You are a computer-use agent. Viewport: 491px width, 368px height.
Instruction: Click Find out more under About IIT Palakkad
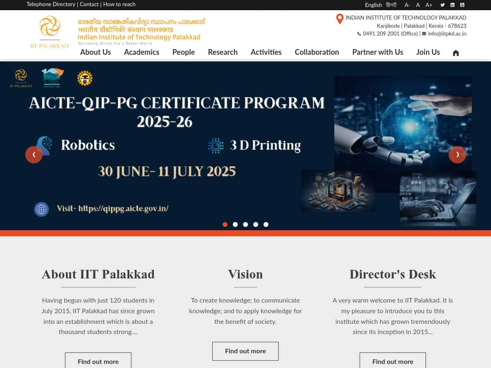pos(98,361)
